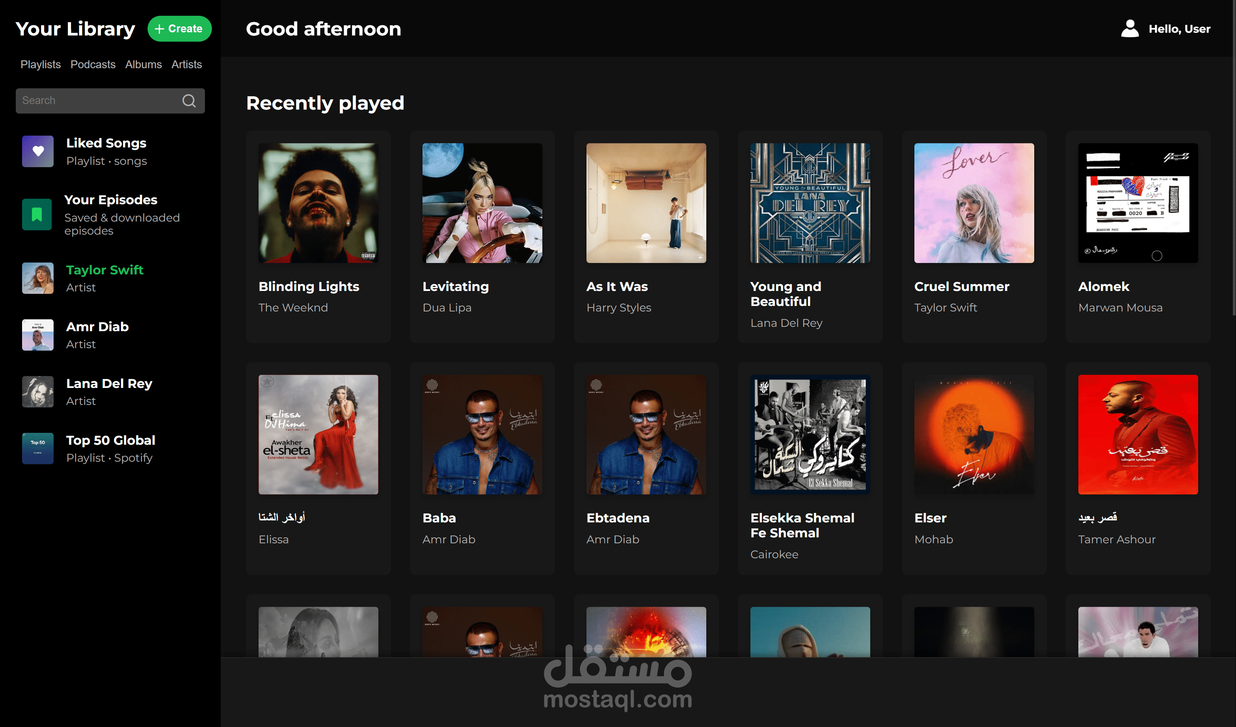Select Taylor Swift's artist avatar in sidebar
The image size is (1236, 727).
pyautogui.click(x=38, y=278)
